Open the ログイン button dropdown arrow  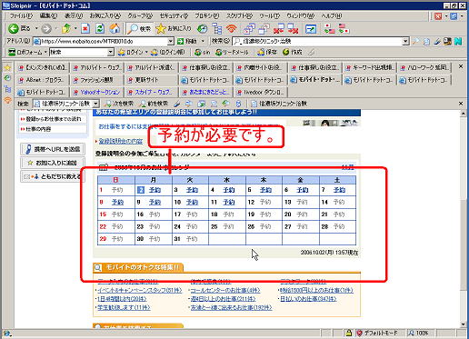(146, 52)
